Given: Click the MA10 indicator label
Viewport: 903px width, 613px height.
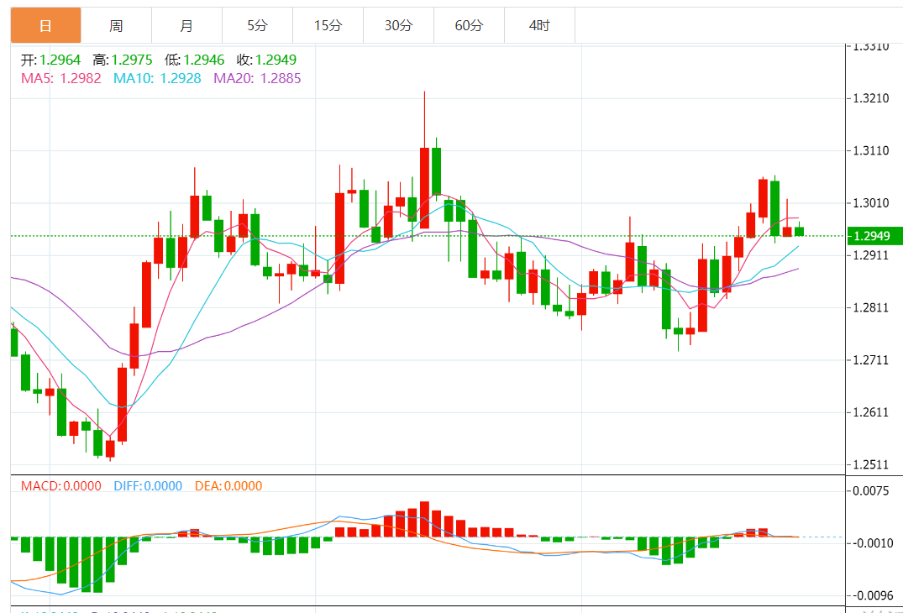Looking at the screenshot, I should pyautogui.click(x=157, y=78).
